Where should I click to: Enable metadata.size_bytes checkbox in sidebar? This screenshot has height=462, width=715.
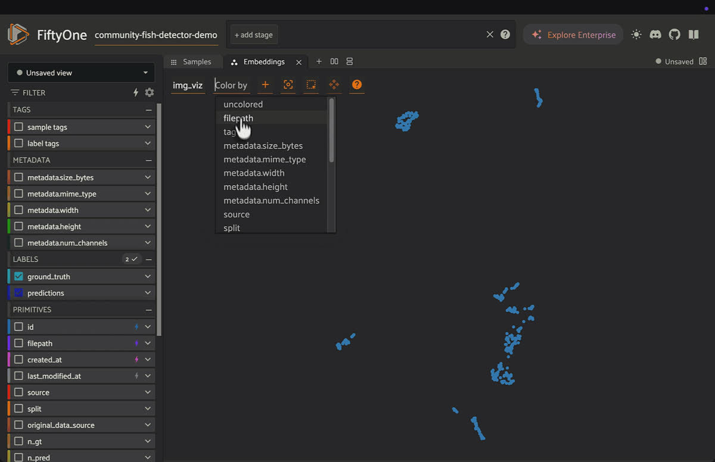[18, 177]
